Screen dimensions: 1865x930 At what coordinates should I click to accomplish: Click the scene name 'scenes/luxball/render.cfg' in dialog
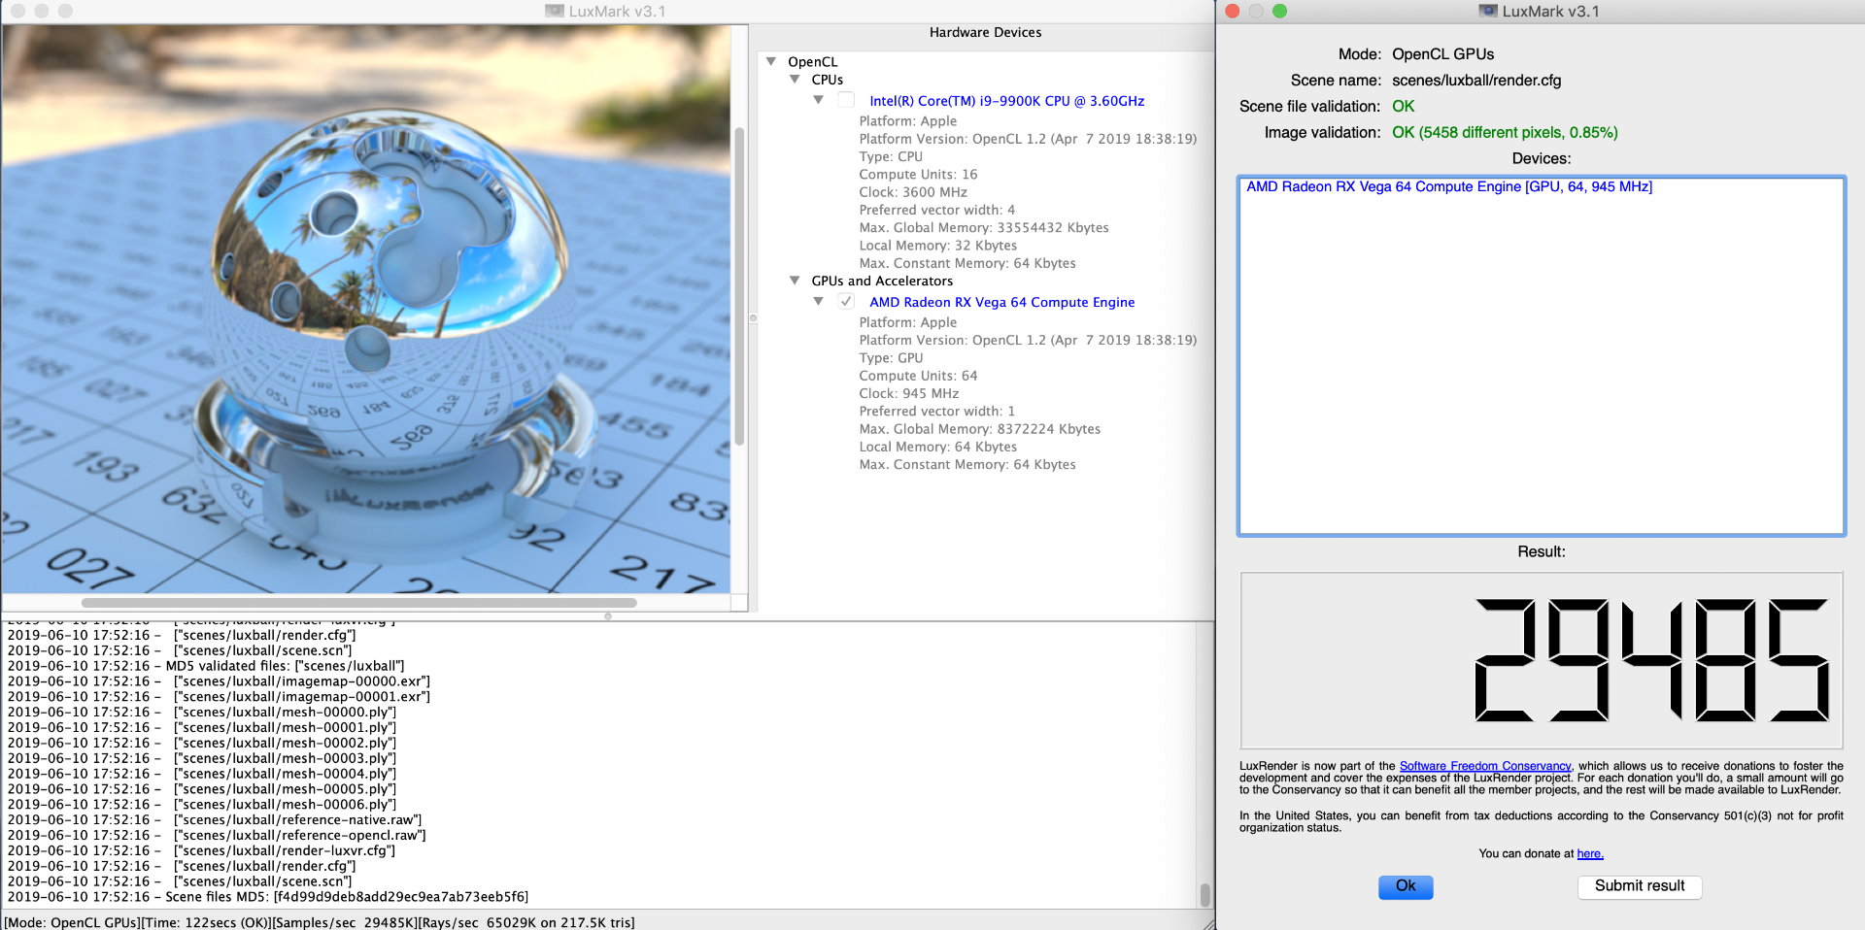coord(1476,81)
